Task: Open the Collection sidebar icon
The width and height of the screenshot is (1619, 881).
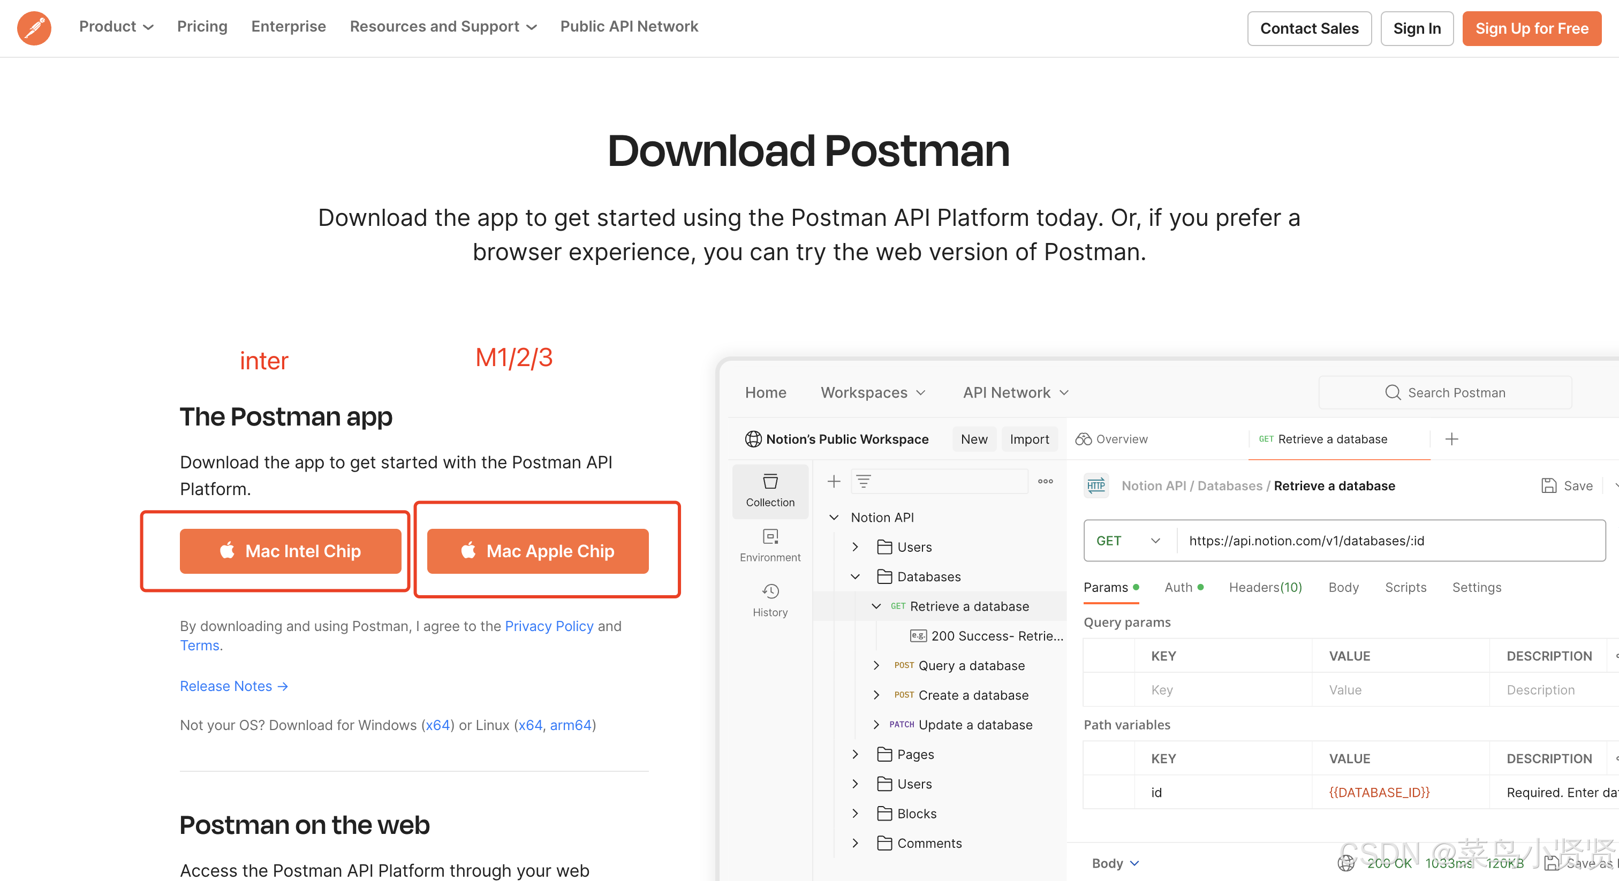Action: [770, 491]
